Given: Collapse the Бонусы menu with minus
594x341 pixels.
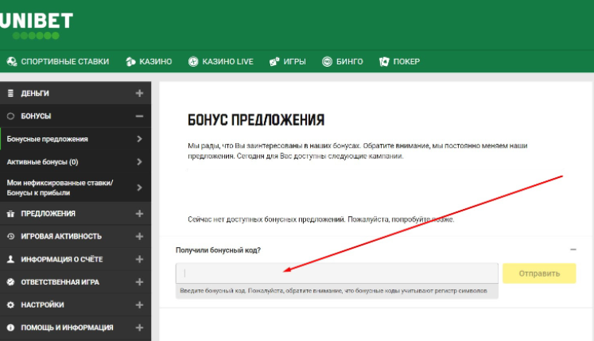Looking at the screenshot, I should pyautogui.click(x=139, y=116).
